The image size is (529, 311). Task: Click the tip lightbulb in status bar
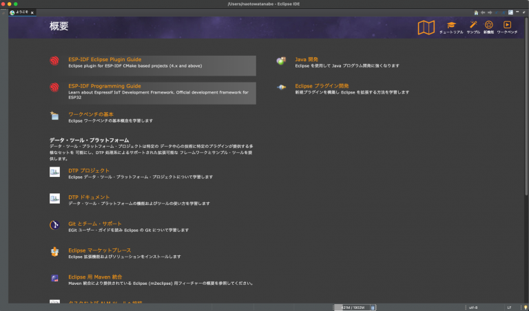525,308
